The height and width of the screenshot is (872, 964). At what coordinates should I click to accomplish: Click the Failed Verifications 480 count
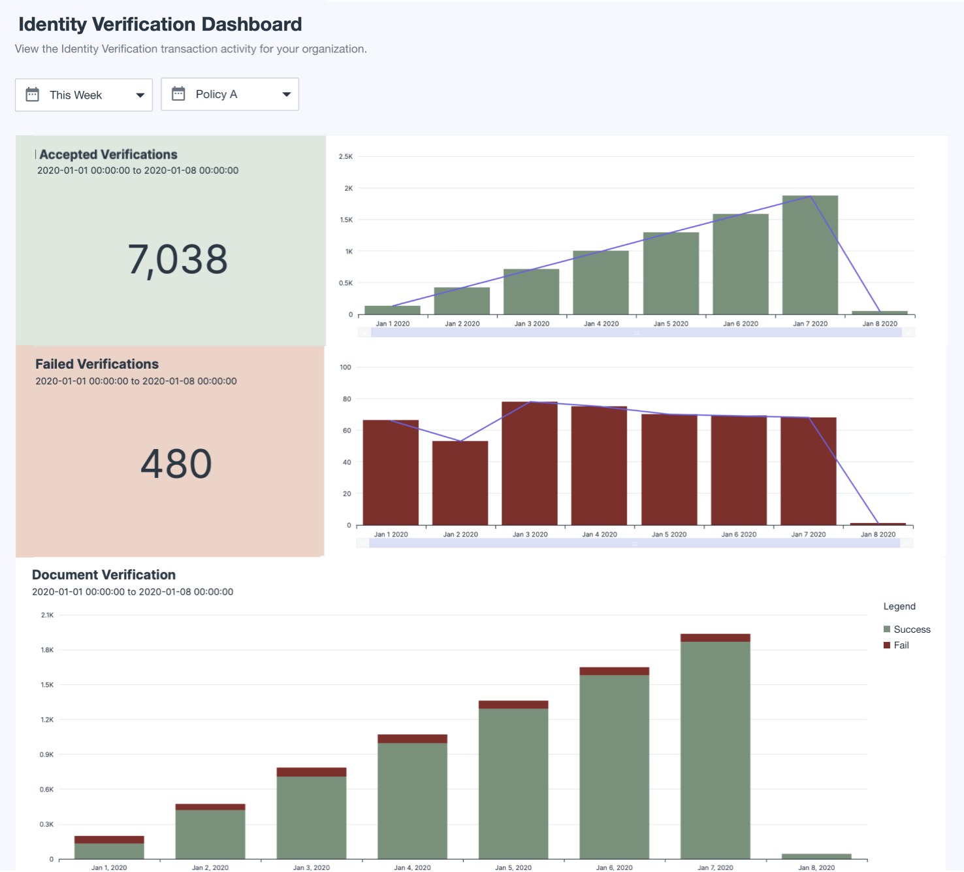tap(176, 464)
